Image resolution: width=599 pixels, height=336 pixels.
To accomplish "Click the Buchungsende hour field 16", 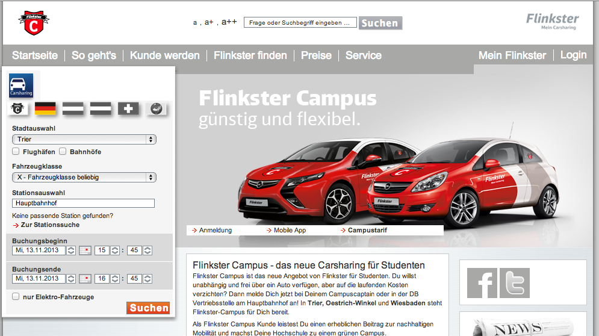I will (102, 279).
